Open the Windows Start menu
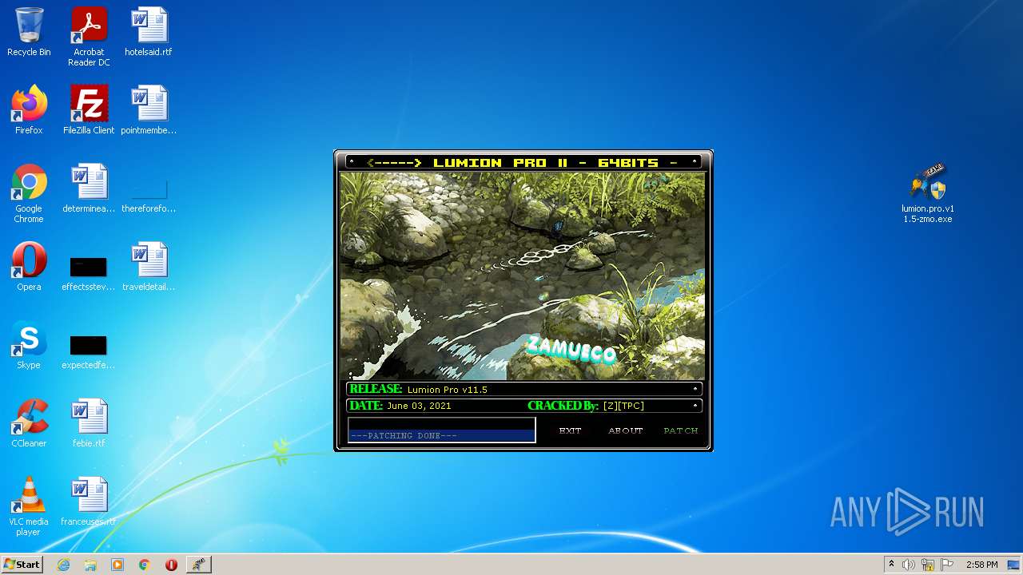This screenshot has height=575, width=1023. [22, 565]
